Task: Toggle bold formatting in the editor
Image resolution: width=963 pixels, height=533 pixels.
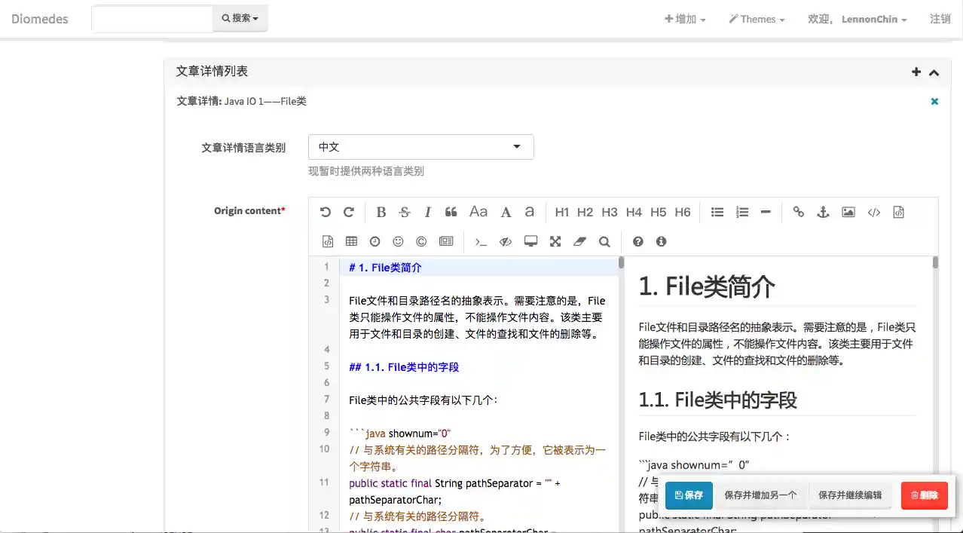Action: click(381, 212)
